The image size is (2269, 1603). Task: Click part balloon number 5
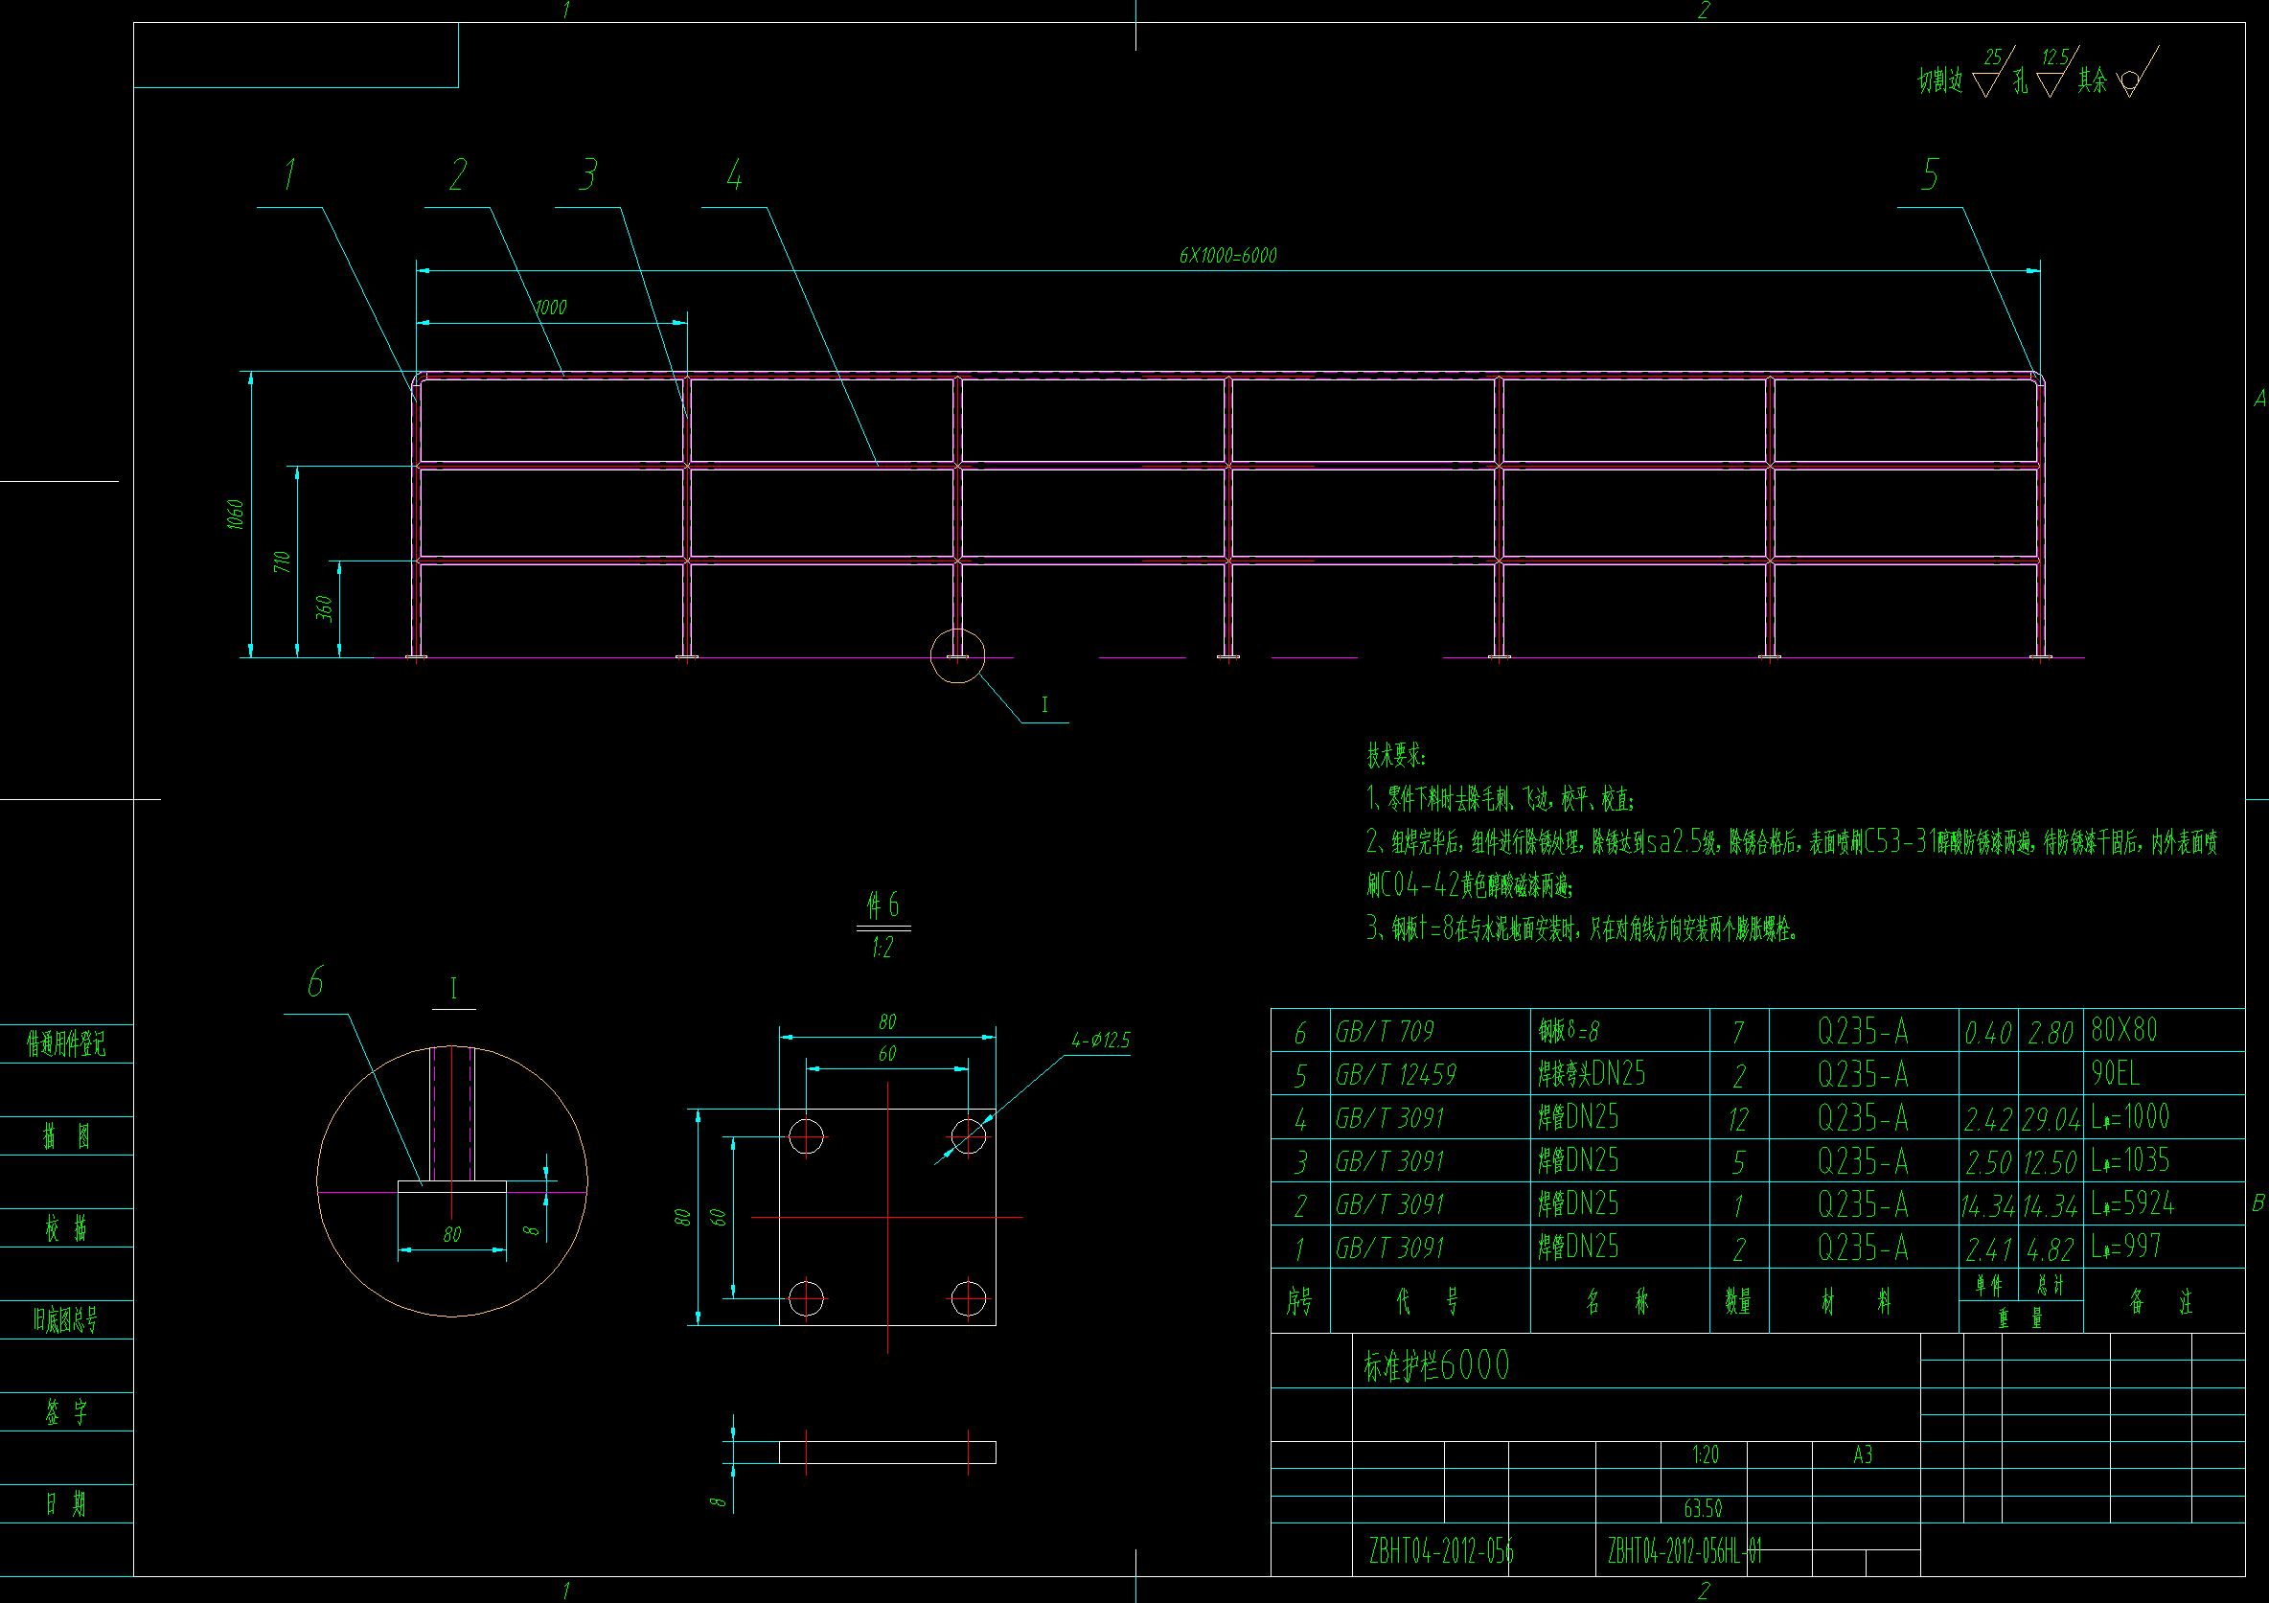coord(1930,175)
